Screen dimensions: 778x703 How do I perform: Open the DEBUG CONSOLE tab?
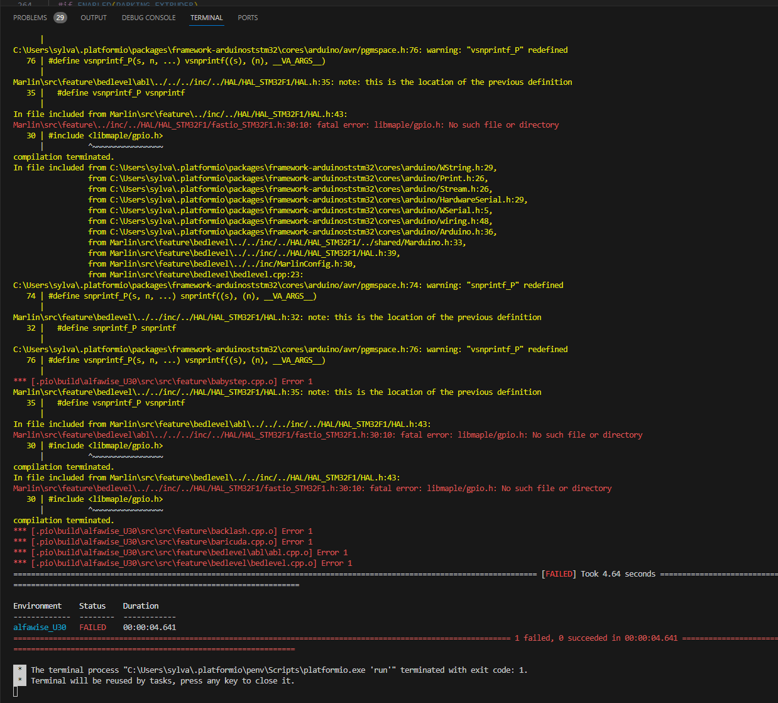[x=149, y=18]
